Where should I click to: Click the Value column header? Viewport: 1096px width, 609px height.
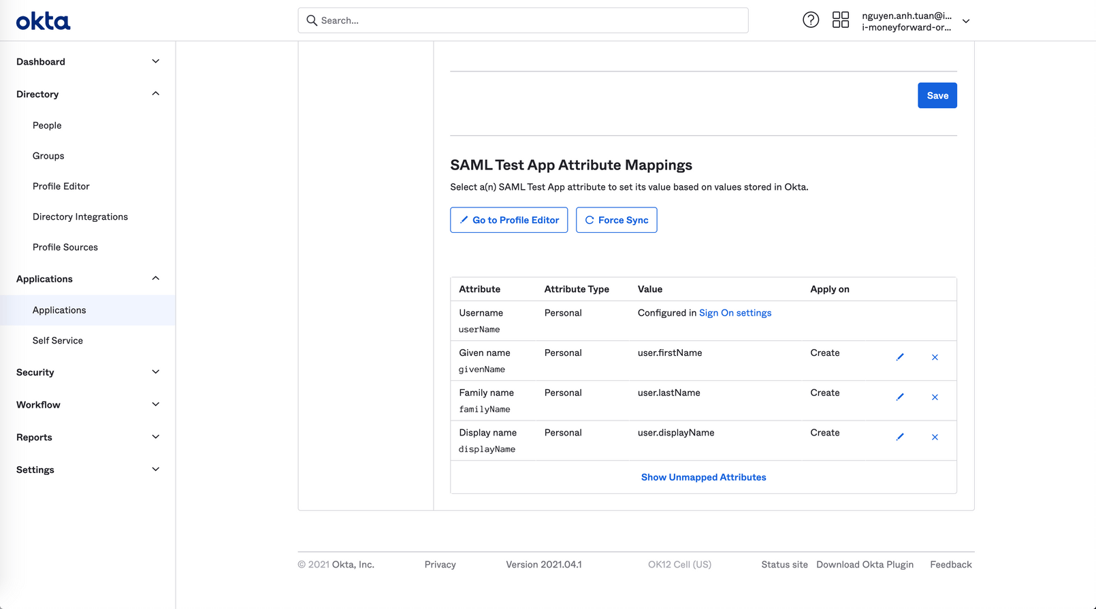click(x=650, y=289)
